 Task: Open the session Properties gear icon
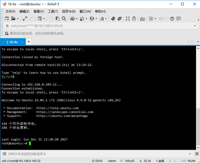tap(40, 19)
